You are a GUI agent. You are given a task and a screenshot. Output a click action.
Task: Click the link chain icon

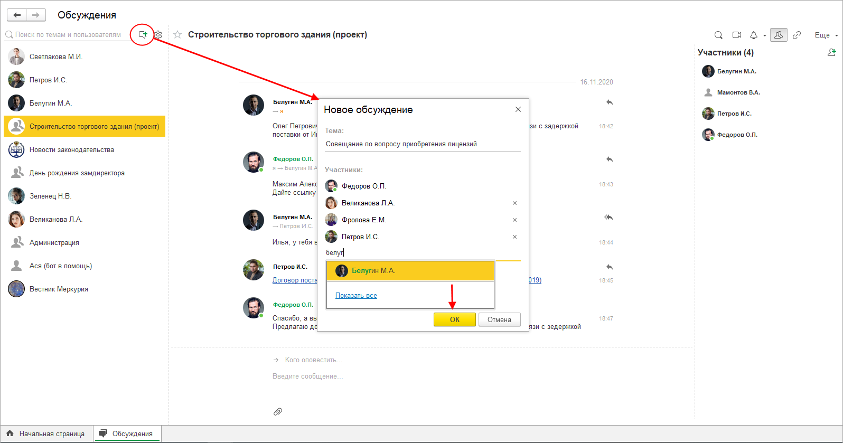pyautogui.click(x=797, y=35)
